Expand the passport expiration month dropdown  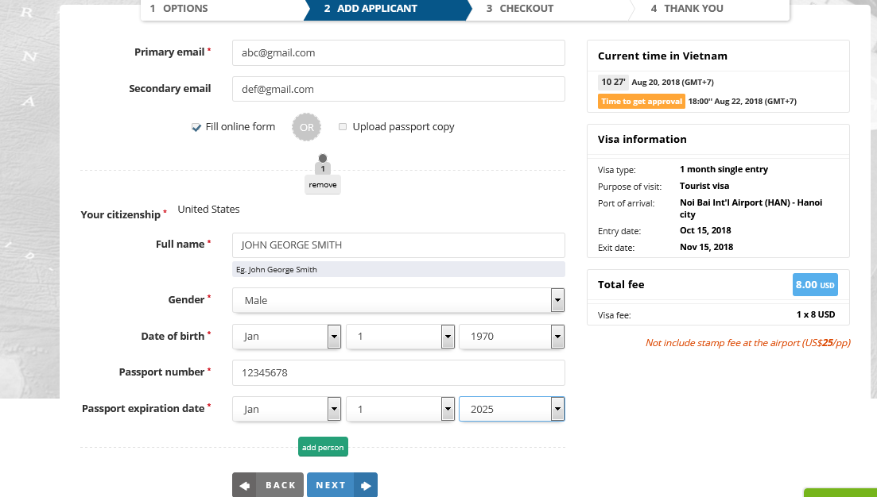(x=287, y=409)
